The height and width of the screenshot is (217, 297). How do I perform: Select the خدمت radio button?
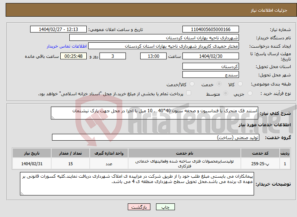[x=219, y=84]
